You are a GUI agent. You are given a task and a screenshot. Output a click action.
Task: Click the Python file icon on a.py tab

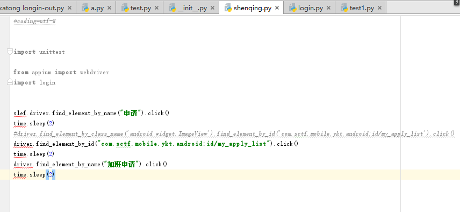click(x=85, y=8)
